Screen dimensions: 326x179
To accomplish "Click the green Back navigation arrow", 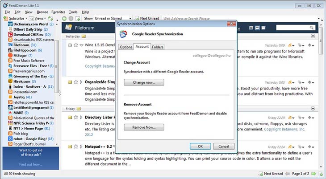I will [x=64, y=19].
